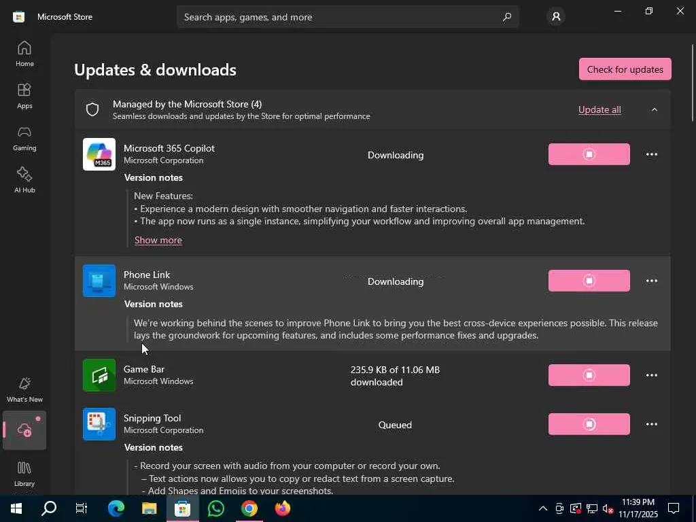Click the shield icon beside Managed by the Microsoft Store

(x=92, y=109)
